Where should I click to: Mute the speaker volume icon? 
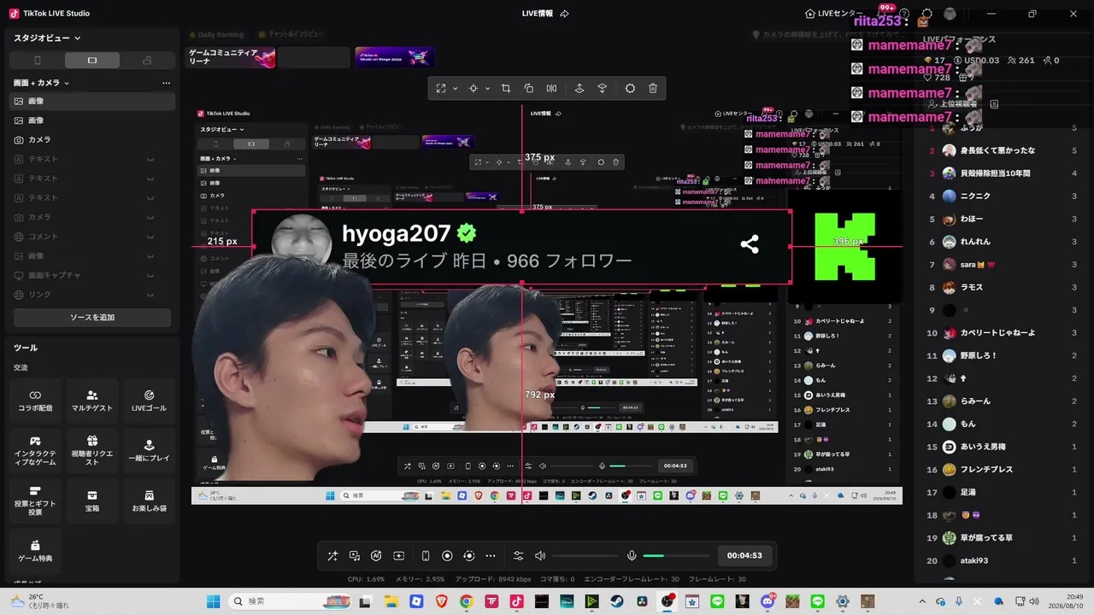point(540,556)
